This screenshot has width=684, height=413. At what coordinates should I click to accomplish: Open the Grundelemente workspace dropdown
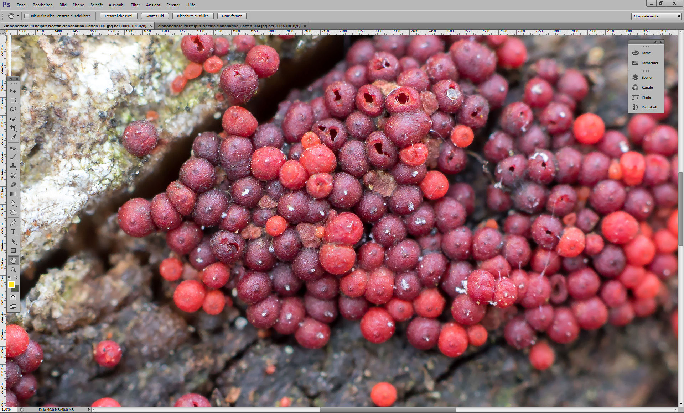pyautogui.click(x=656, y=16)
